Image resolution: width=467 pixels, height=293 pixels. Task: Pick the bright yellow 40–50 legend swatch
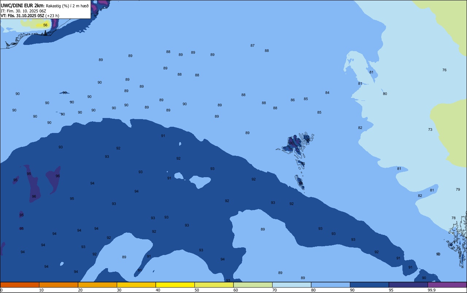click(175, 285)
